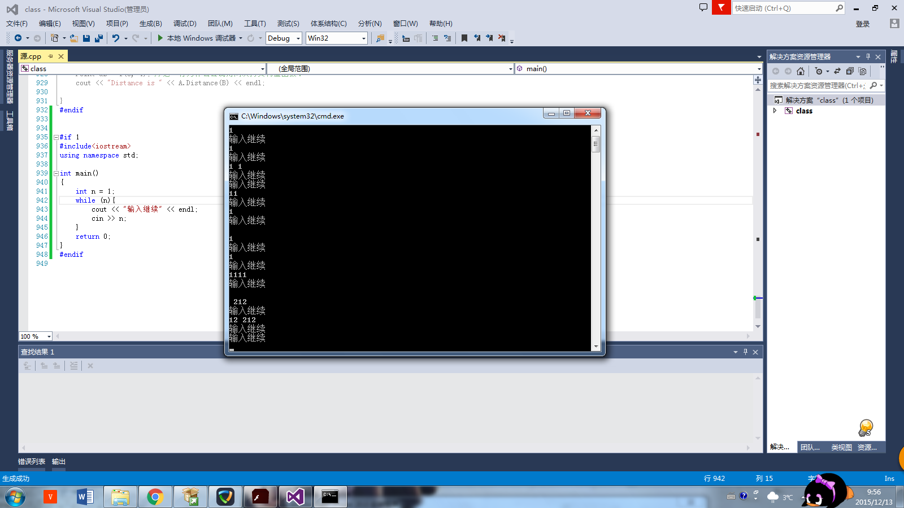Click the down arrow of console scrollbar
The width and height of the screenshot is (904, 508).
596,346
